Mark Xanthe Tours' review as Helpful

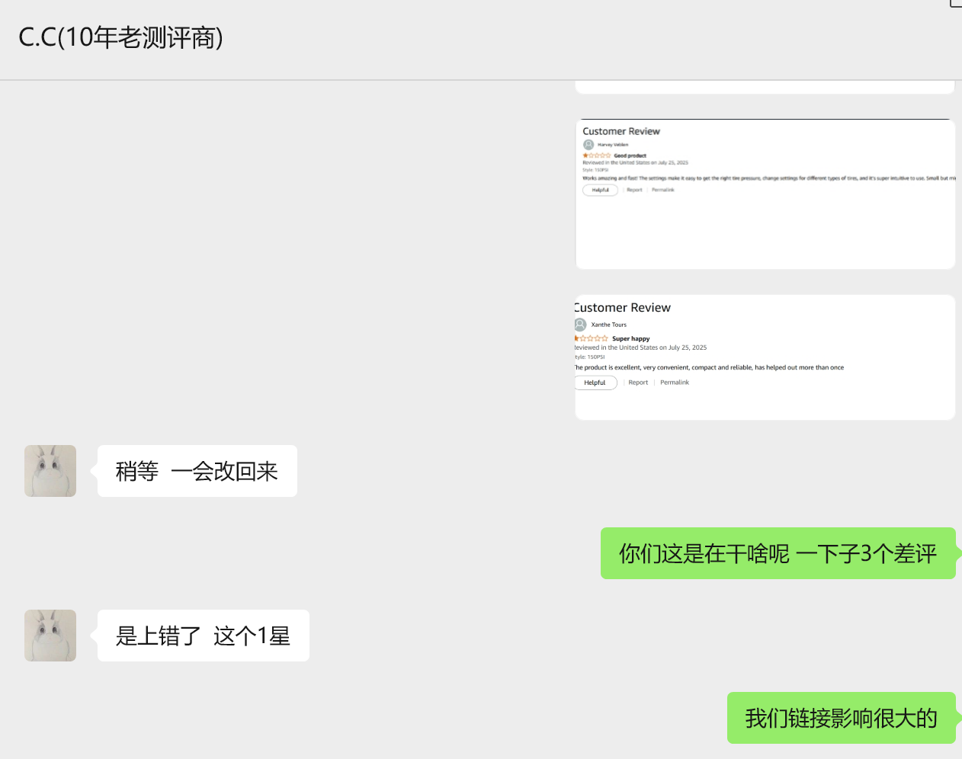[595, 382]
